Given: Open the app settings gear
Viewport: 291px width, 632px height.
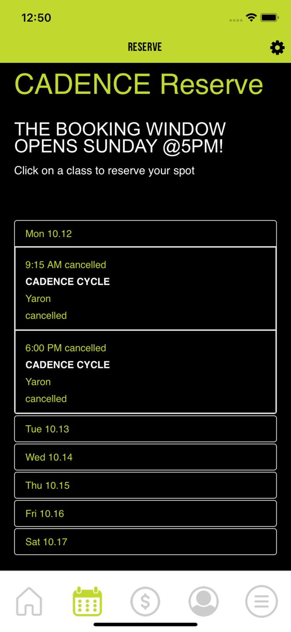Looking at the screenshot, I should [x=277, y=48].
